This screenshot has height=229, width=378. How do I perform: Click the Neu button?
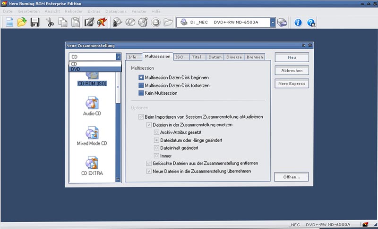(x=292, y=57)
